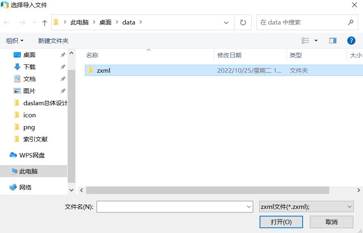
Task: Change the view layout icon
Action: (305, 41)
